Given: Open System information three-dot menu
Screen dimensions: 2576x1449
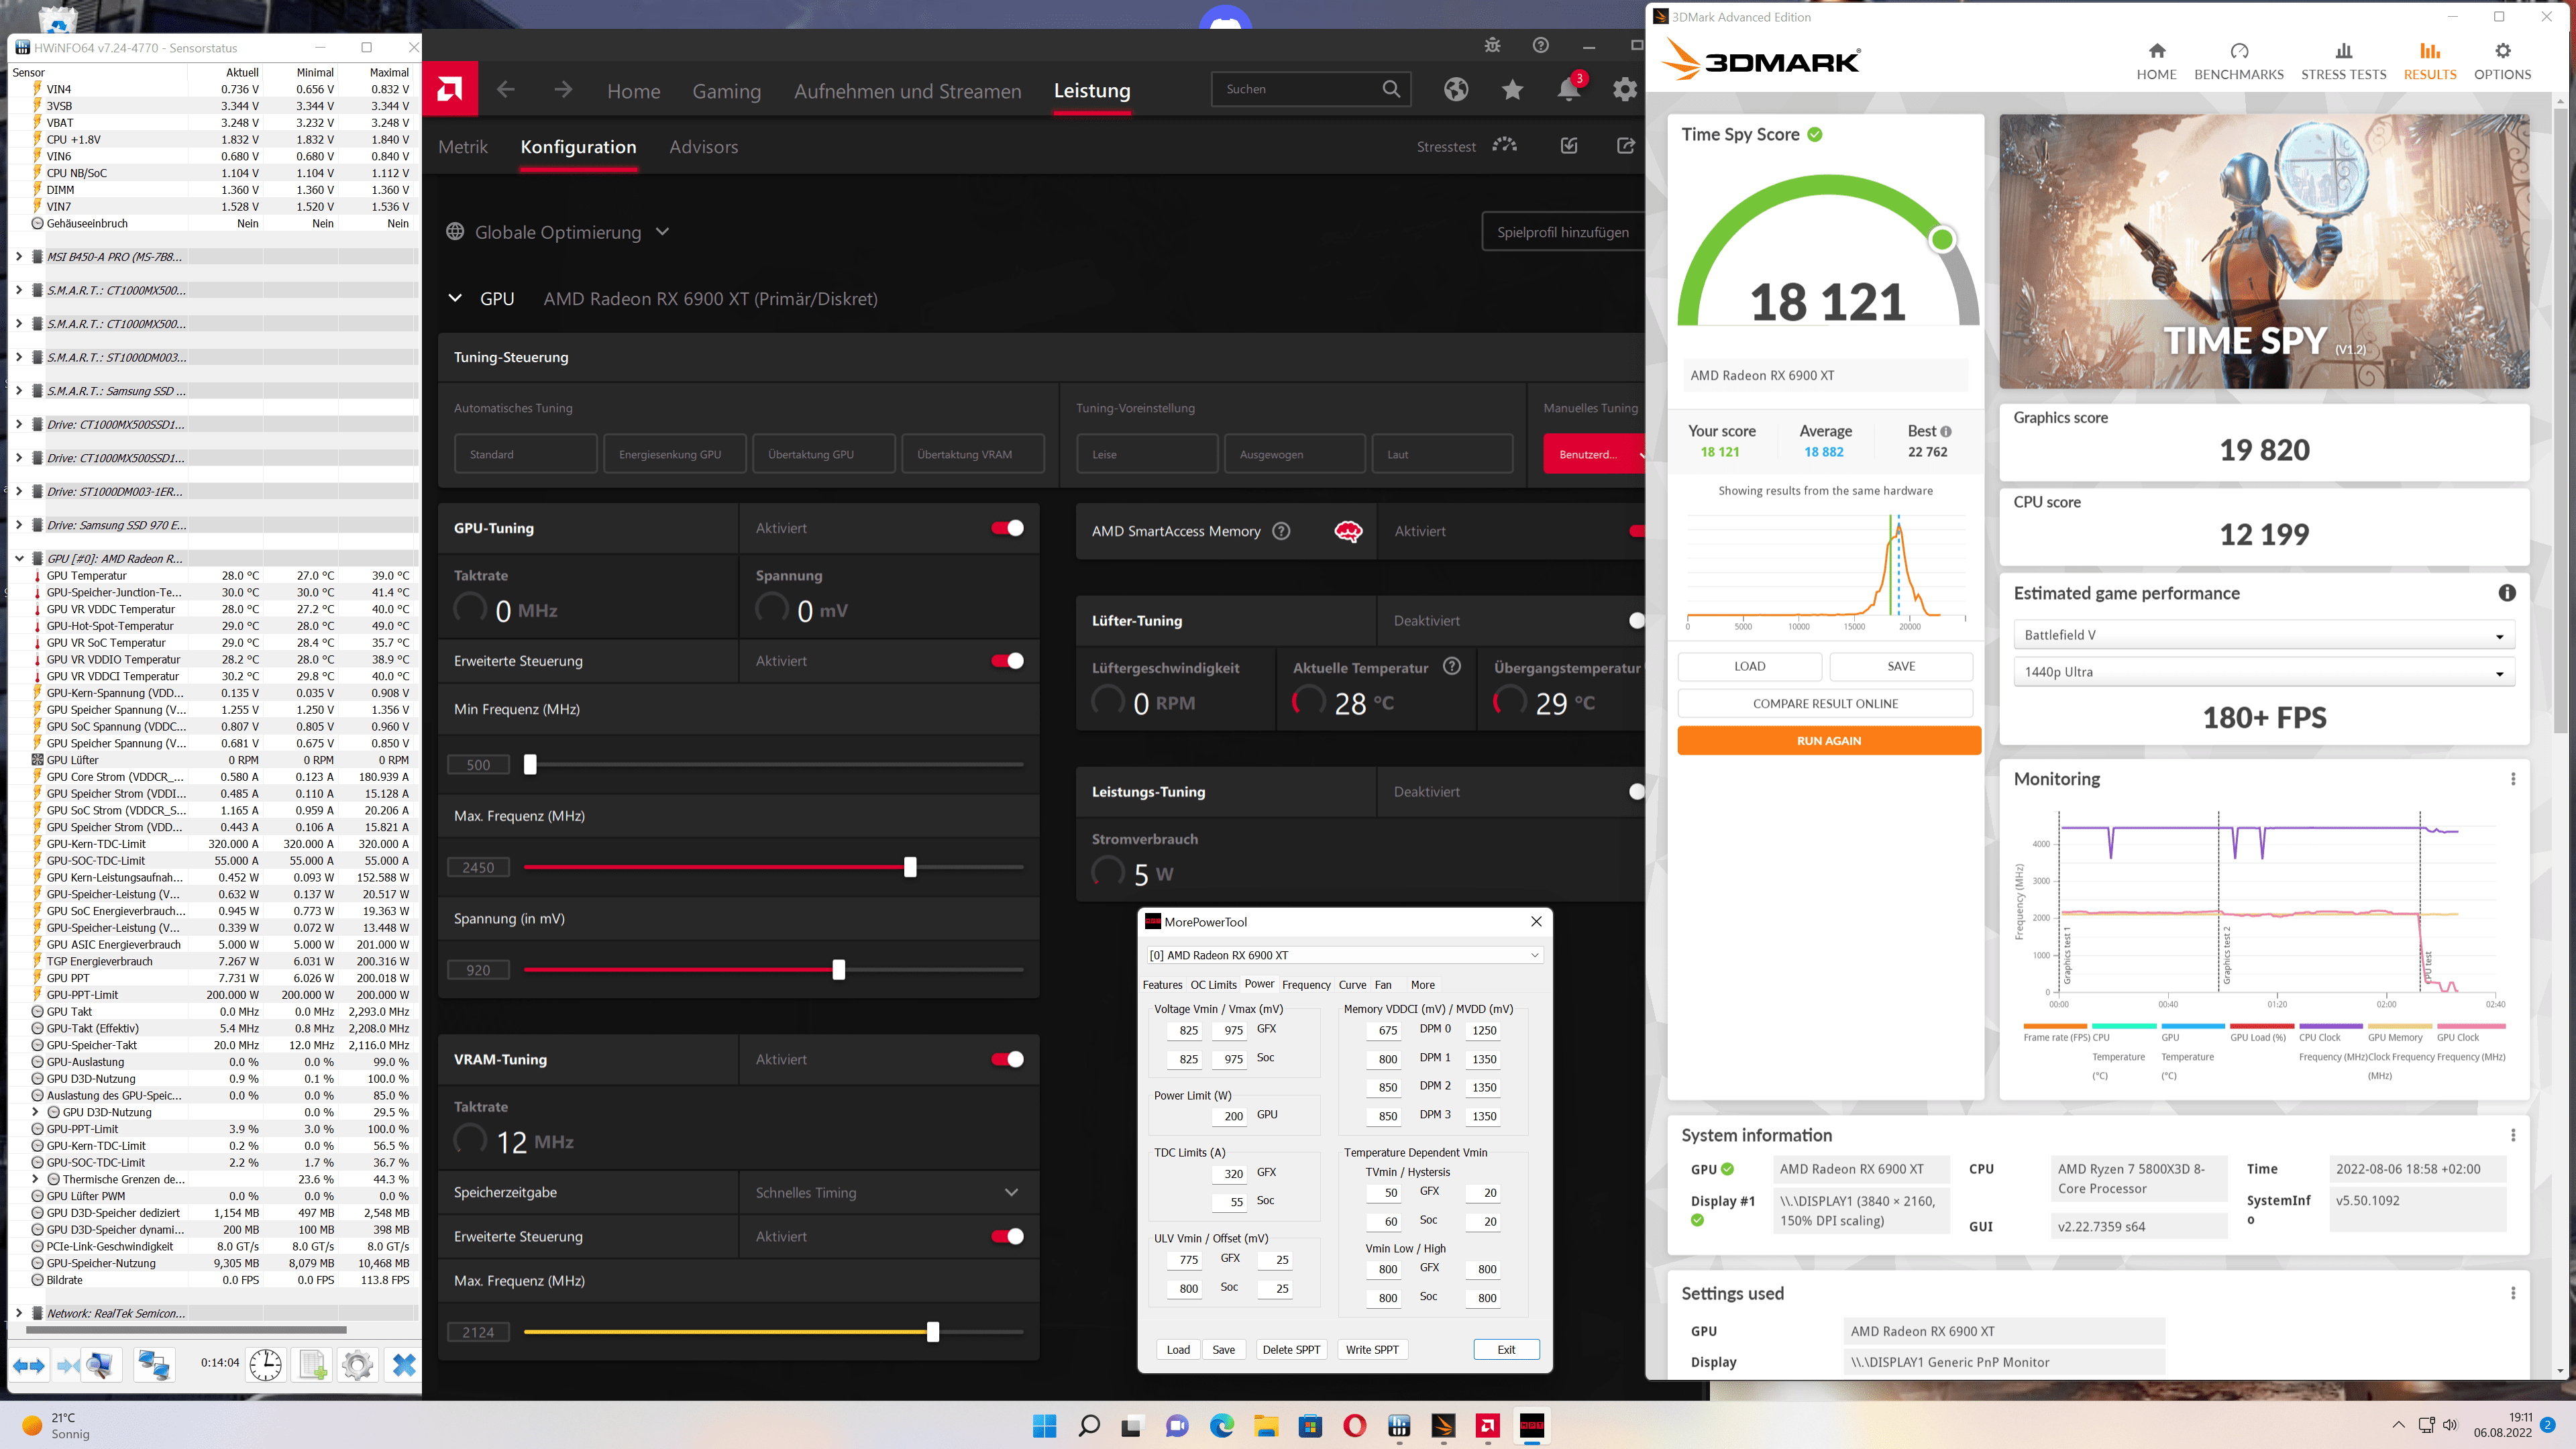Looking at the screenshot, I should 2513,1135.
